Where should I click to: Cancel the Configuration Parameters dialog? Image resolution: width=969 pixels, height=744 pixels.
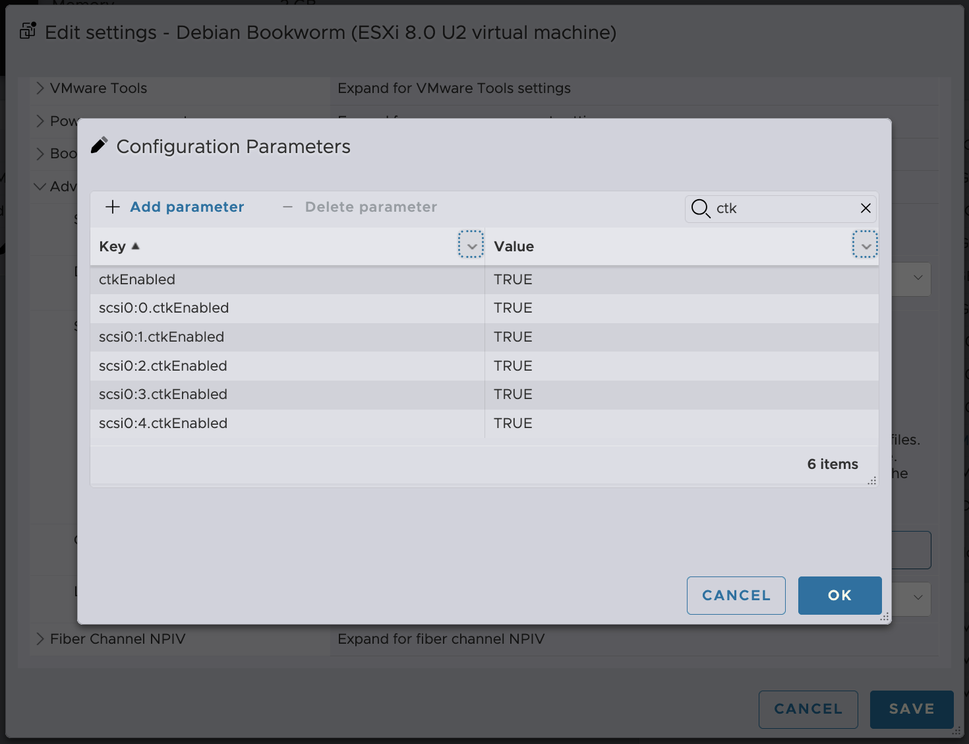point(736,596)
